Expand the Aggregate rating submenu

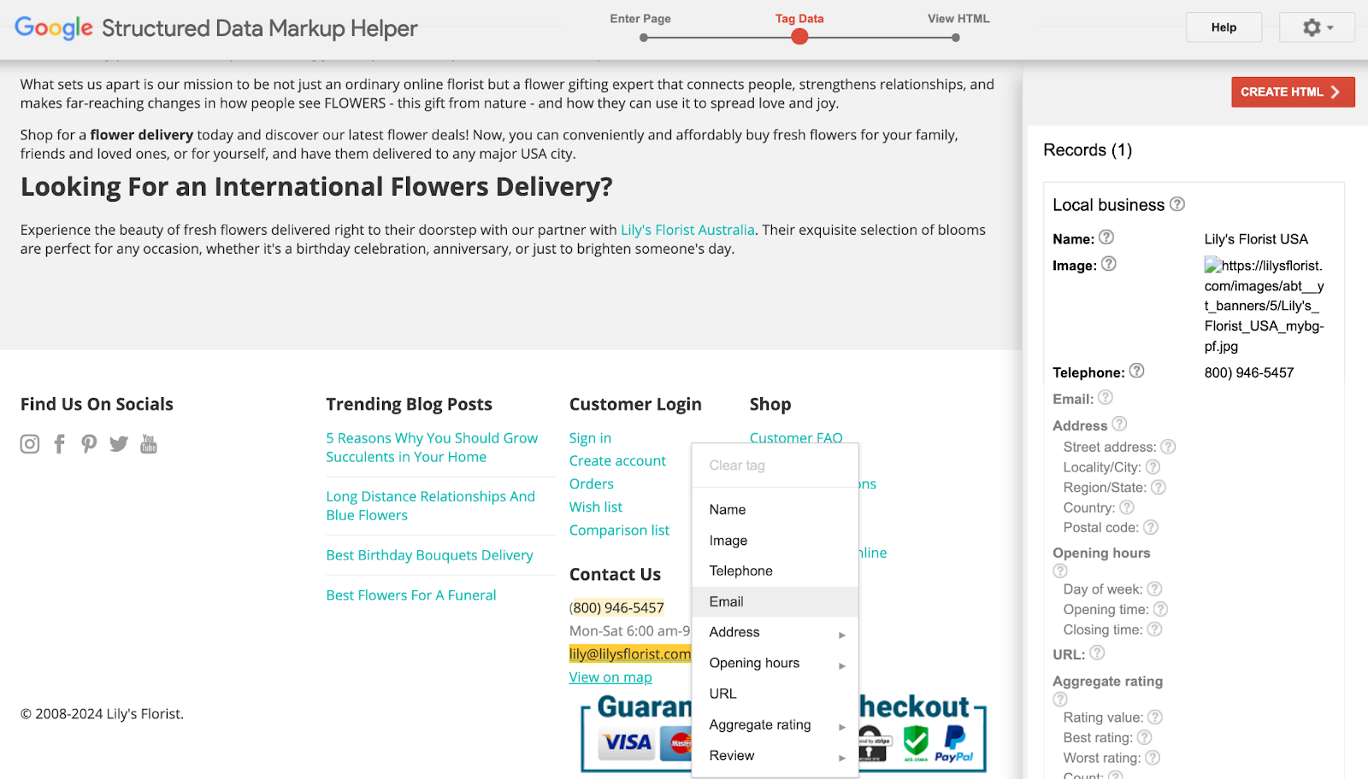(x=775, y=725)
